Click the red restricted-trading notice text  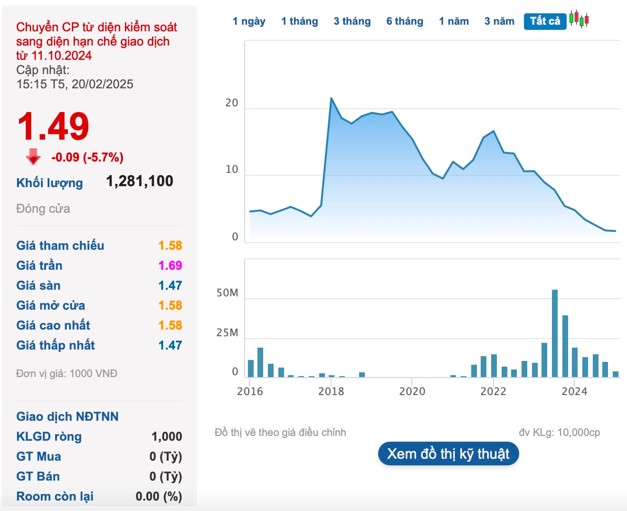(96, 41)
